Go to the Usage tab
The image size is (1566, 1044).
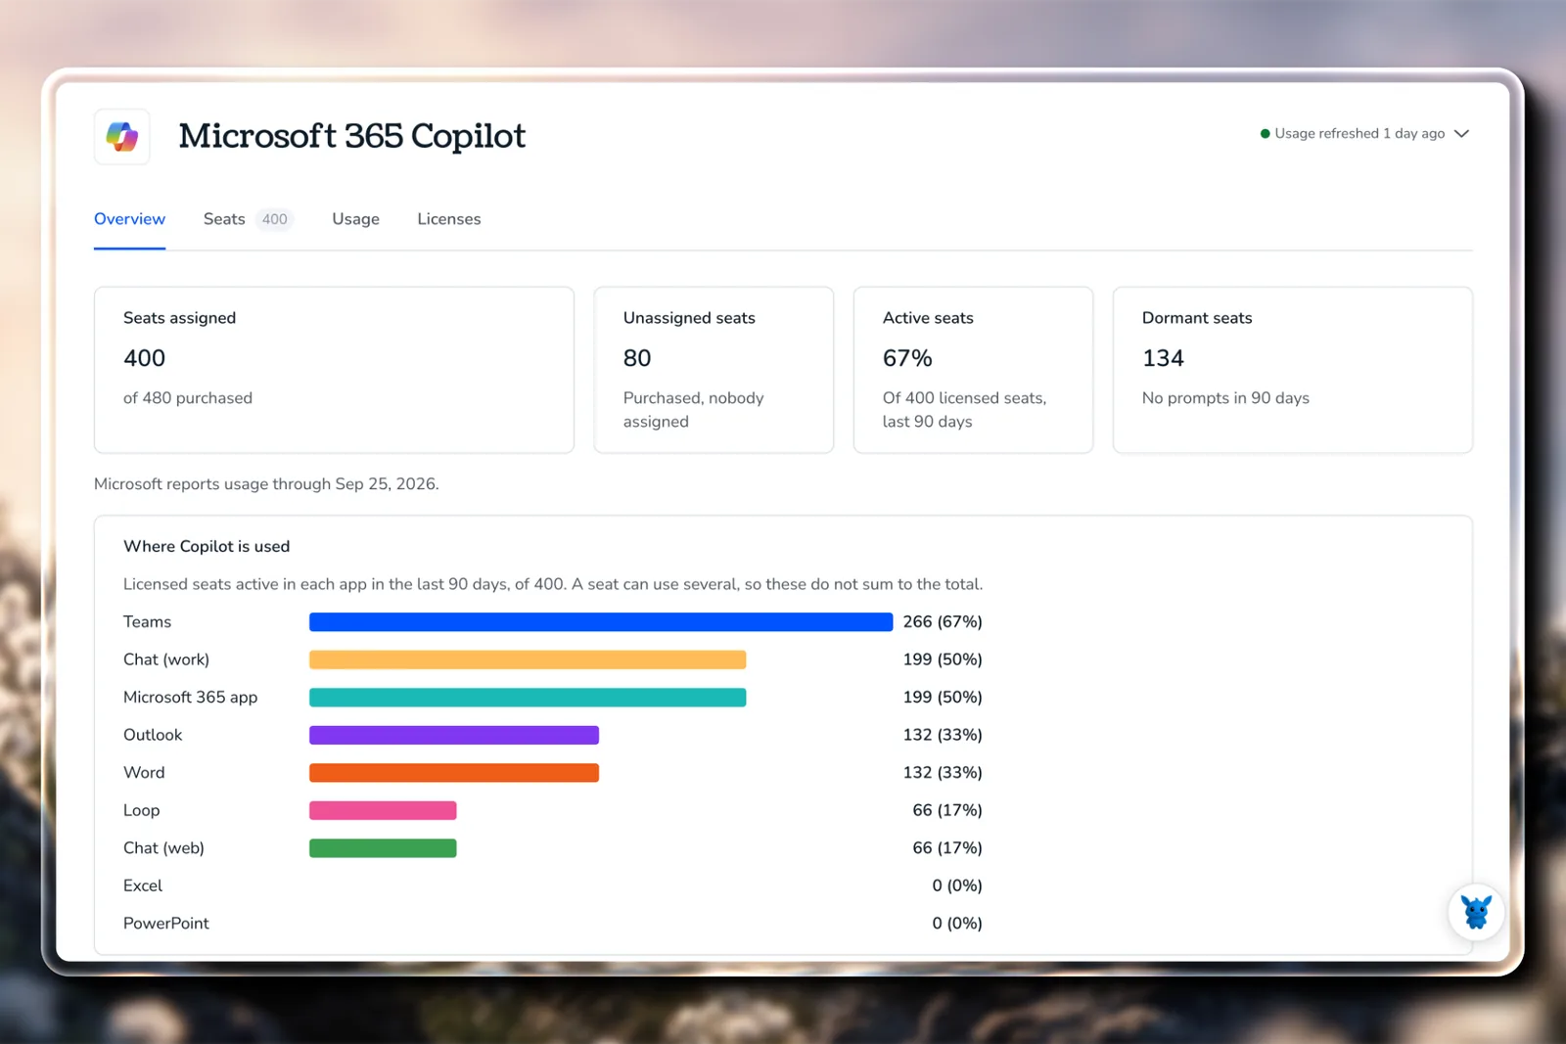tap(355, 219)
